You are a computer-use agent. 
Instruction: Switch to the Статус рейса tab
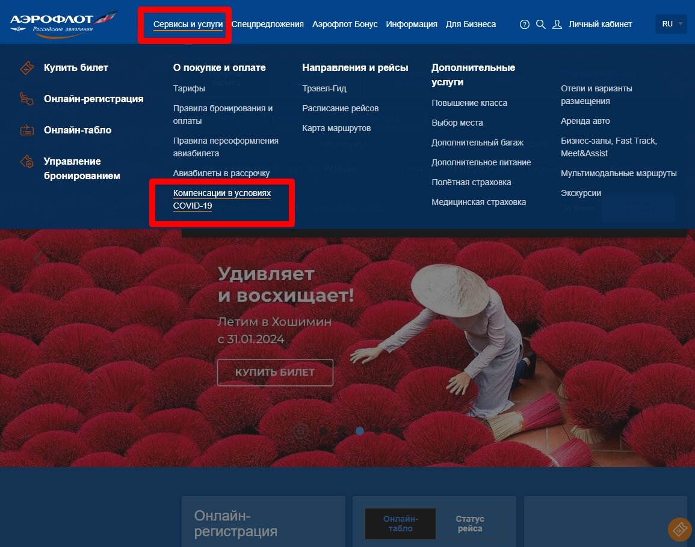click(470, 524)
